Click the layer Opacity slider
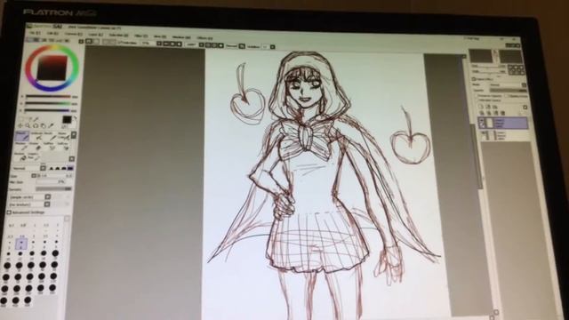Viewport: 569px width, 320px height. tap(508, 90)
